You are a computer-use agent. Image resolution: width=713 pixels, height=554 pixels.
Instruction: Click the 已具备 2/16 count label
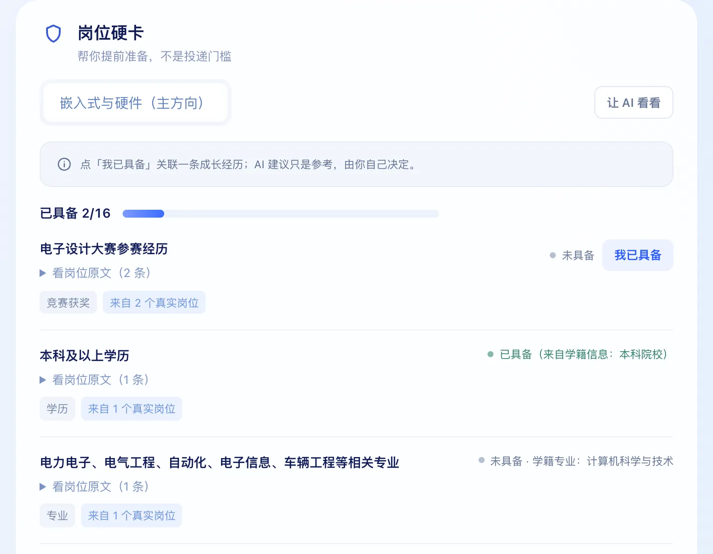75,213
